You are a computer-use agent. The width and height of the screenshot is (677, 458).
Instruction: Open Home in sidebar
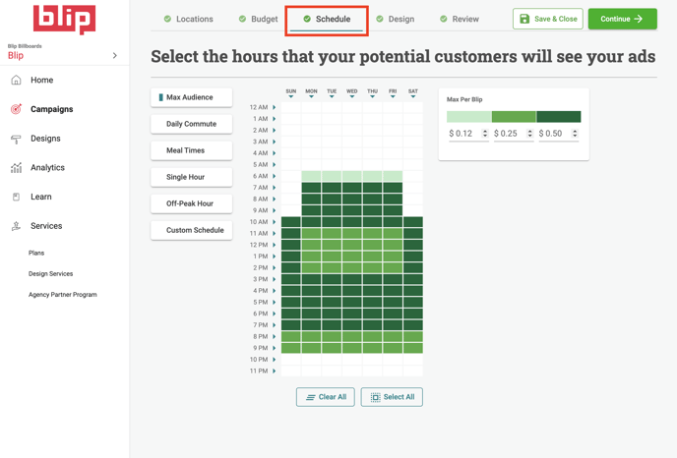pos(42,80)
